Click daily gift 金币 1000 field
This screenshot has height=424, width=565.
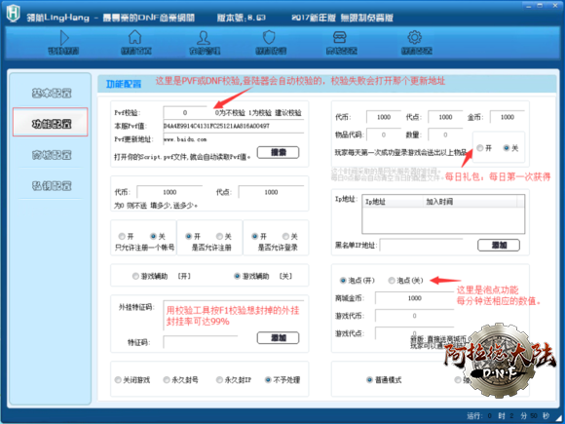click(508, 117)
